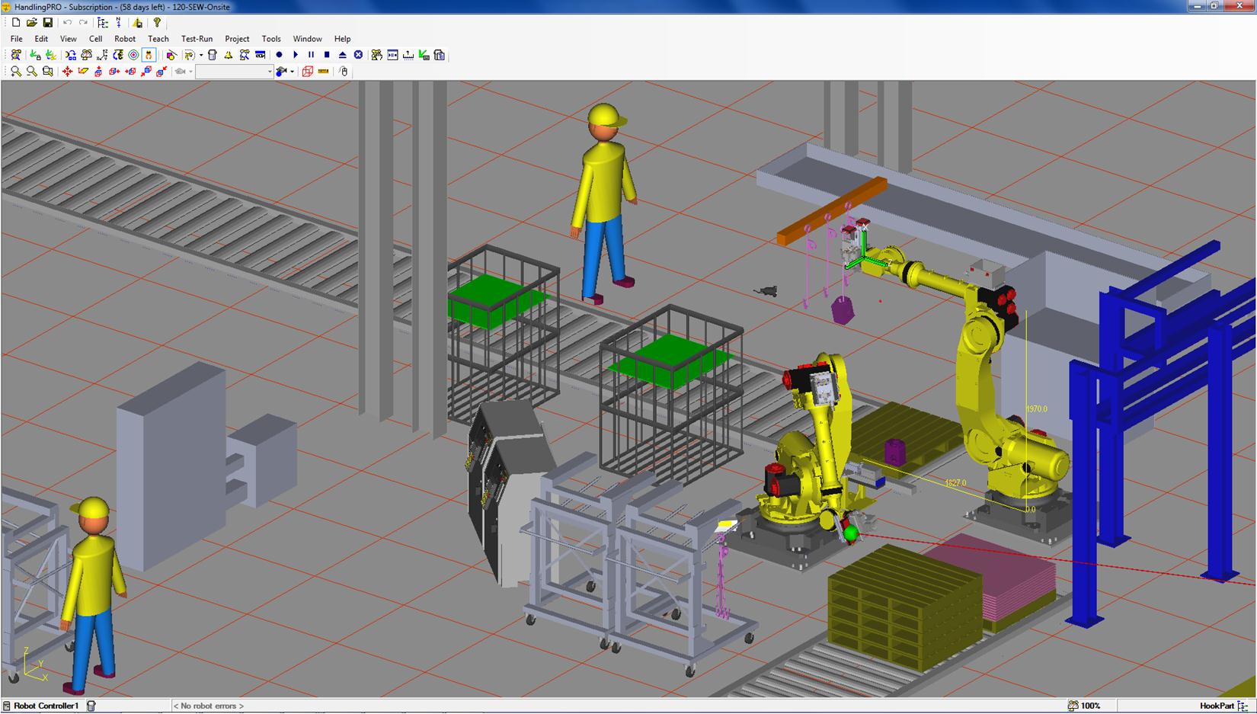
Task: Open the Test-Run menu
Action: coord(197,39)
